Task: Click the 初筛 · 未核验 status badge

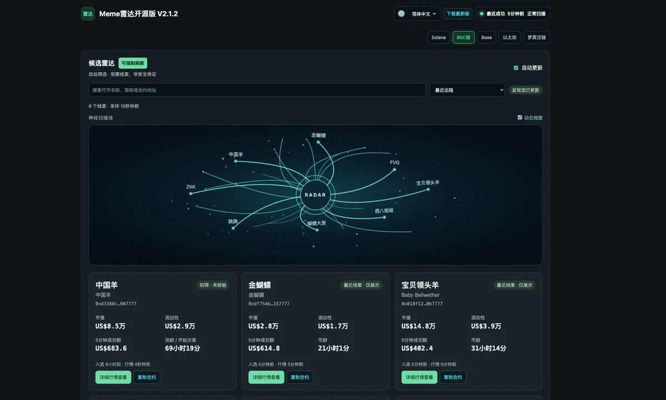Action: pyautogui.click(x=213, y=285)
